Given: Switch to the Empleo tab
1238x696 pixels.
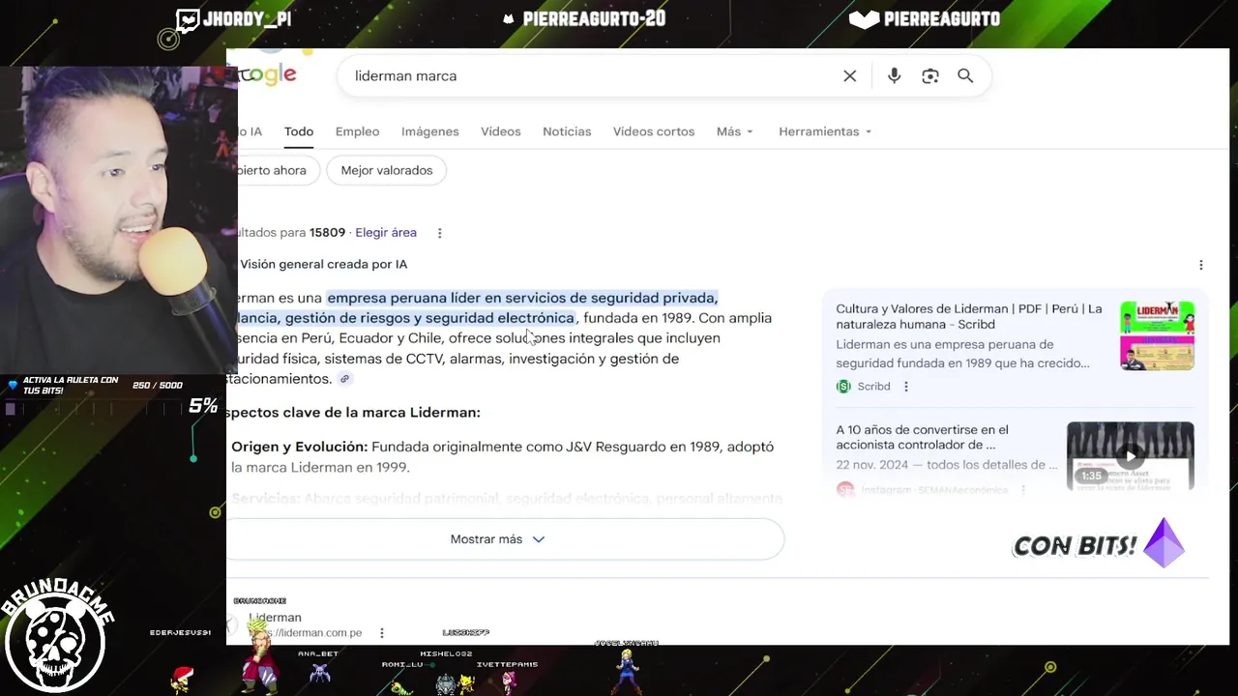Looking at the screenshot, I should click(x=357, y=131).
